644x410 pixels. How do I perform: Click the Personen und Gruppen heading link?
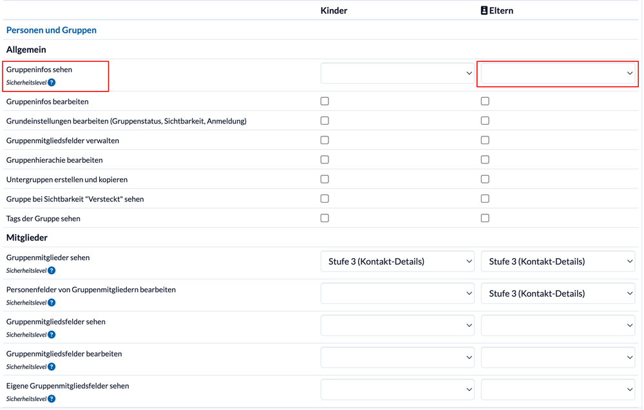click(x=52, y=30)
